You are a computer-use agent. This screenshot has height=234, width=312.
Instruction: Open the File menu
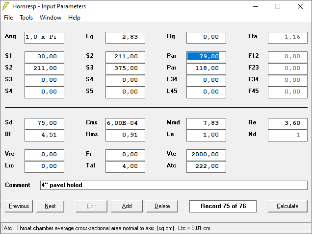point(8,18)
